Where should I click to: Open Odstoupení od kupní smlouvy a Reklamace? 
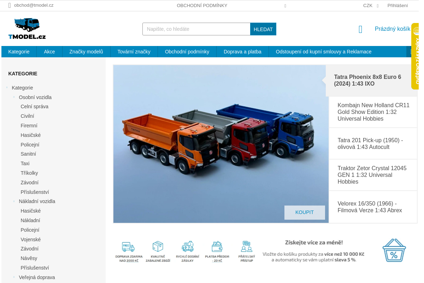324,52
